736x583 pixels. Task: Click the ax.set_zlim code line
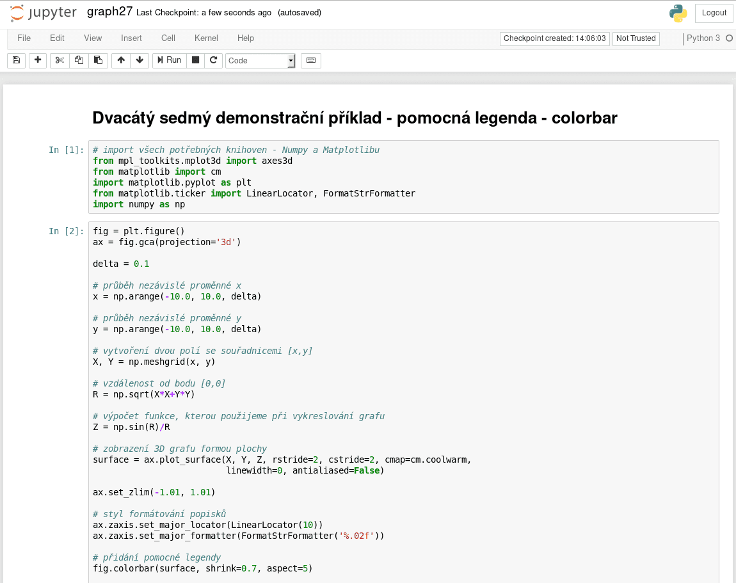coord(154,492)
